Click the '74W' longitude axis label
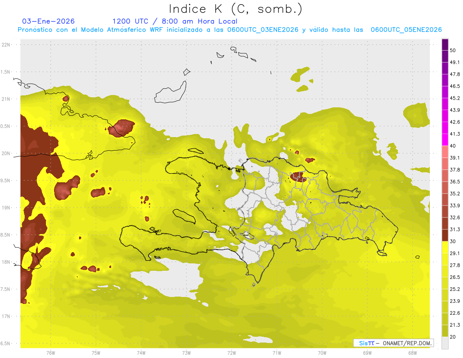This screenshot has height=358, width=463. tap(141, 353)
